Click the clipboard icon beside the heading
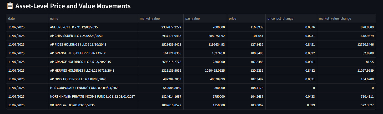 (10, 6)
